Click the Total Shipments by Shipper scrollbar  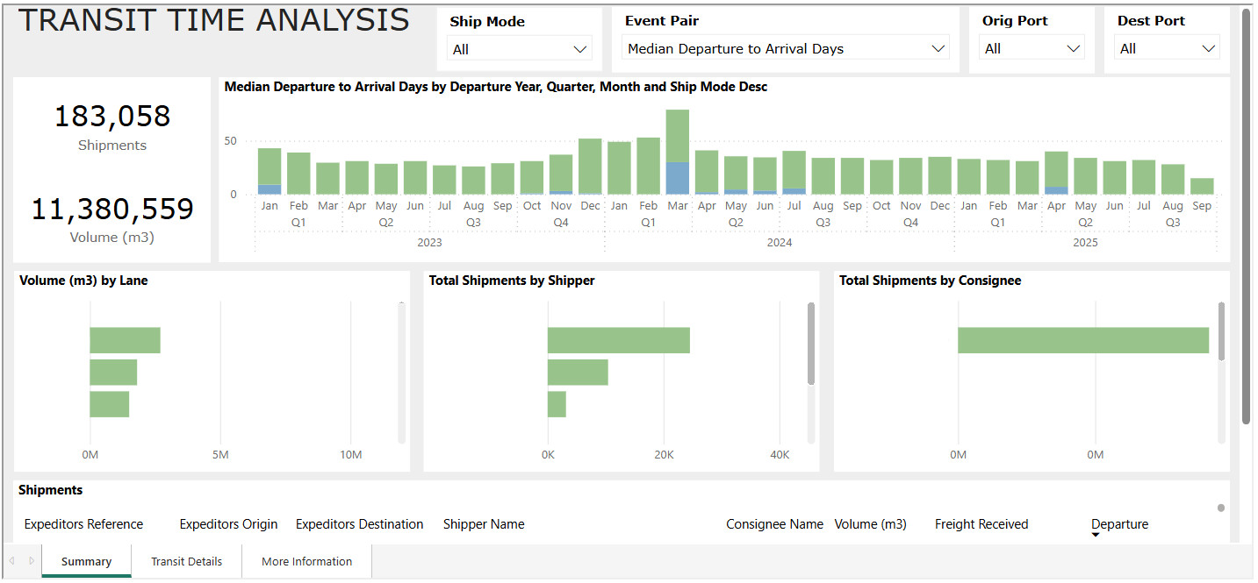click(811, 344)
